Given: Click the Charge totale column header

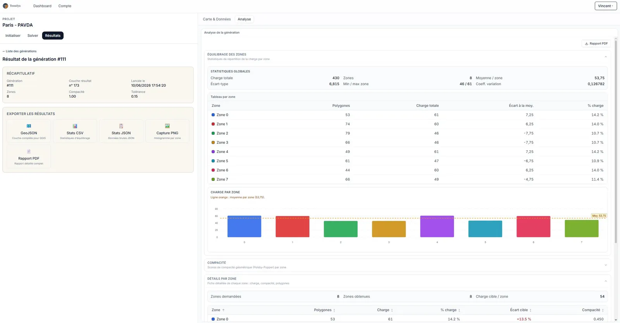Looking at the screenshot, I should pos(427,106).
